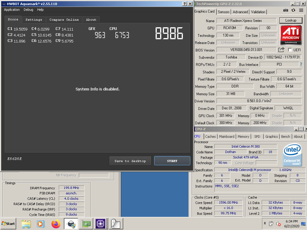
Task: Click the CAS# Latency value 4.0 clocks
Action: coord(71,199)
